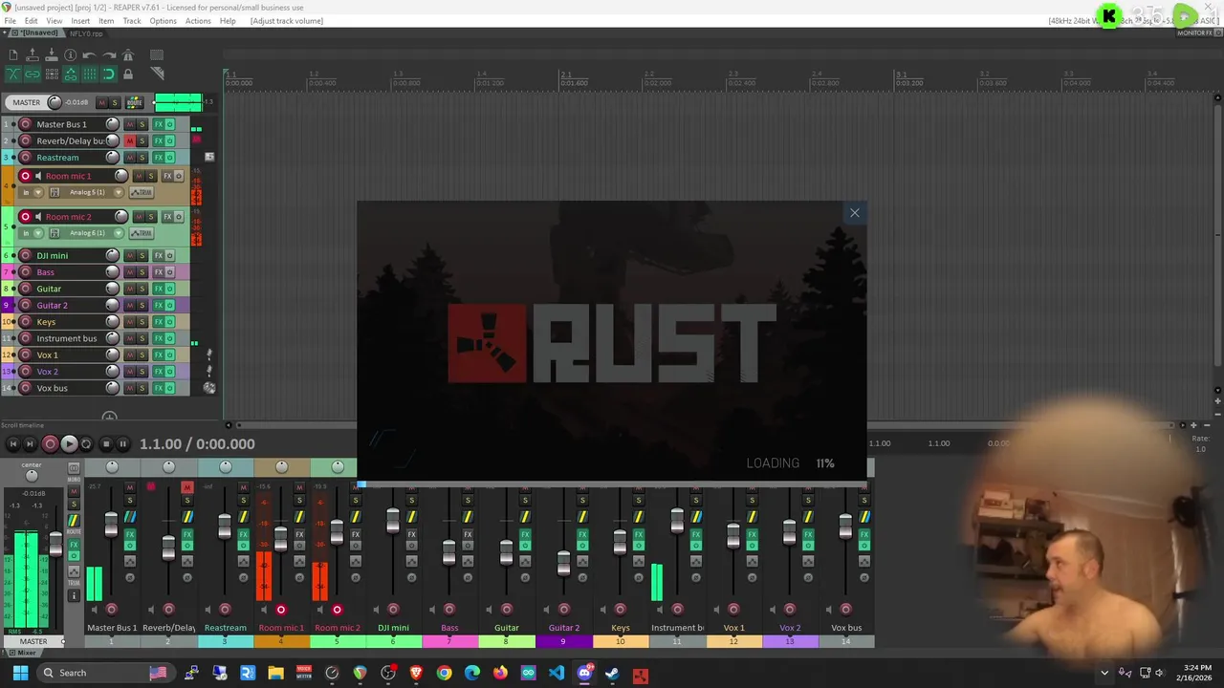Click the Master Bus 1 mixer routing icon
Viewport: 1224px width, 688px height.
click(130, 517)
